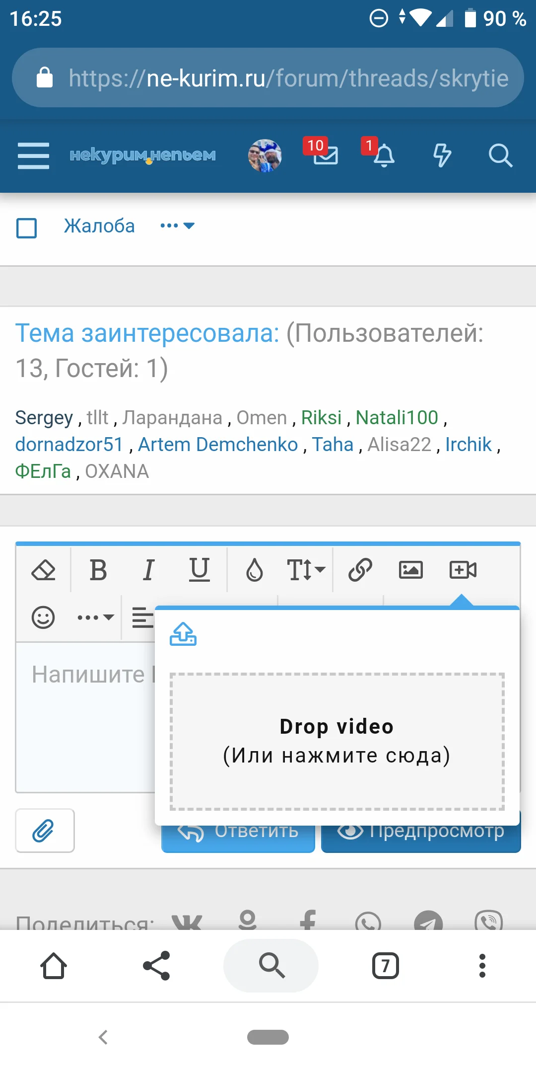Tap the Android back arrow

click(103, 1037)
